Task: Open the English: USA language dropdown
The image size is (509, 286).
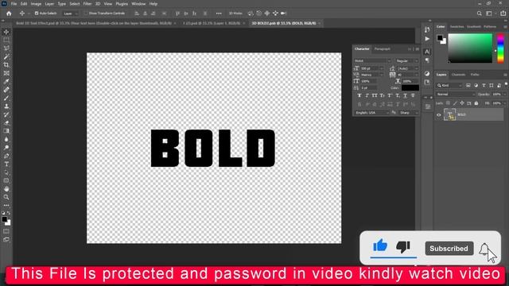Action: pos(372,113)
